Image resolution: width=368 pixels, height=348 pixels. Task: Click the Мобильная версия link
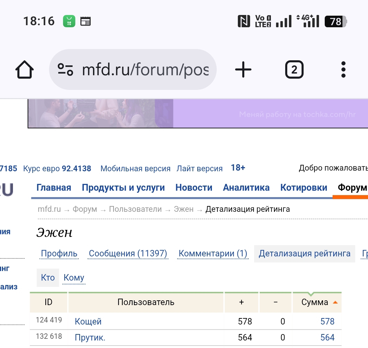[x=135, y=169]
